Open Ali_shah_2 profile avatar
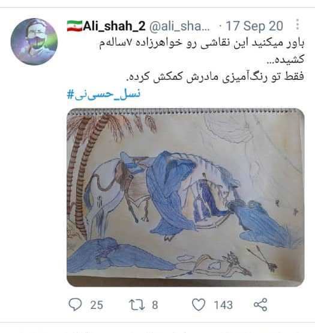315x333 pixels. click(x=34, y=41)
